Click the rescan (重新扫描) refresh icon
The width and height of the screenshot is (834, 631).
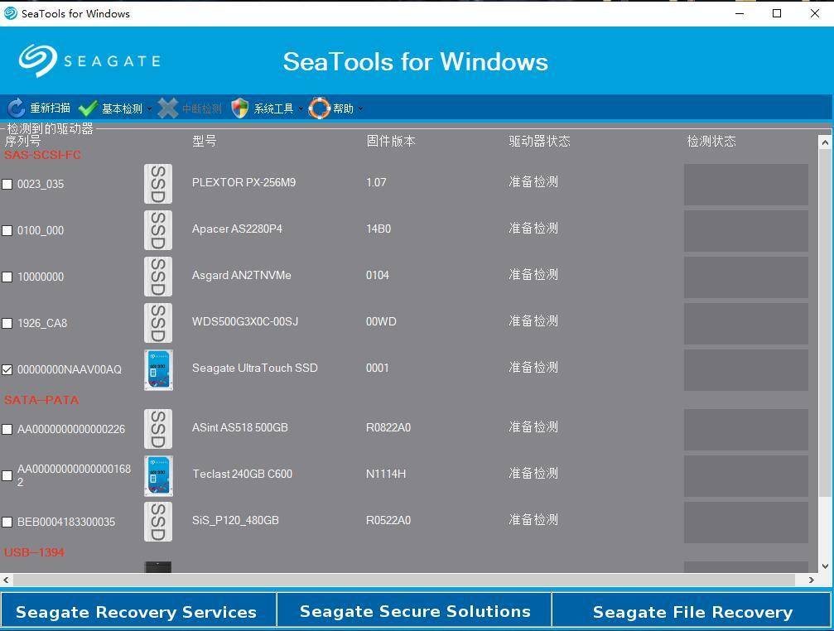[x=16, y=108]
